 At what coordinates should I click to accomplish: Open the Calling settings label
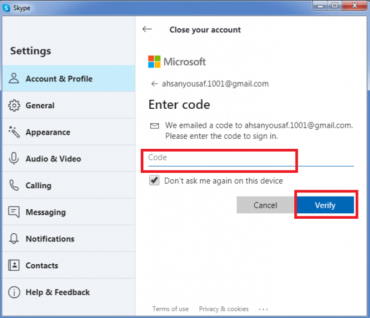[x=38, y=185]
